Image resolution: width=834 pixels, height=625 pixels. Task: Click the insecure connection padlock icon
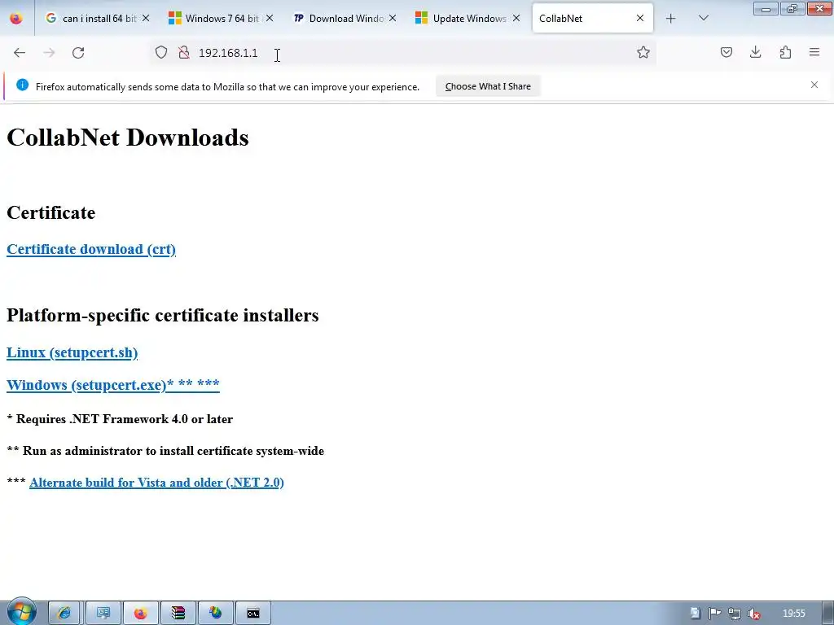pyautogui.click(x=184, y=53)
